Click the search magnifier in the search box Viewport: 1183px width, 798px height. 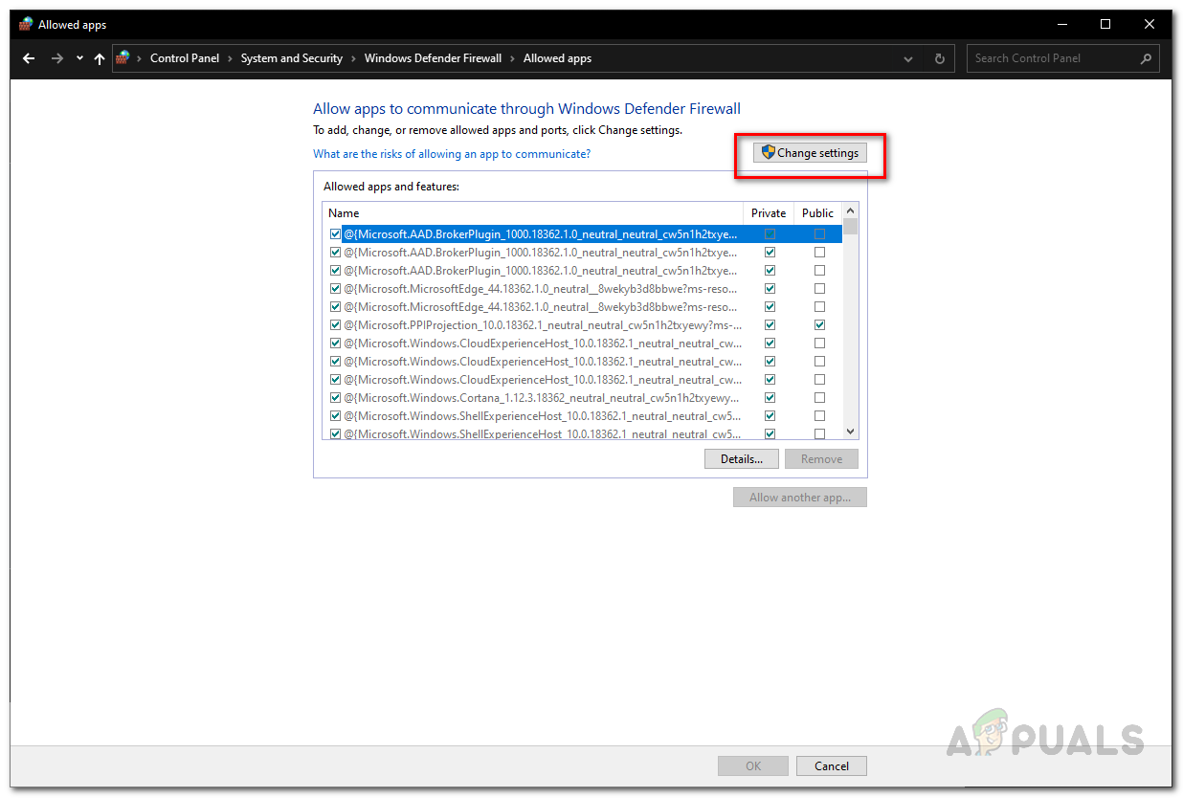[1145, 58]
